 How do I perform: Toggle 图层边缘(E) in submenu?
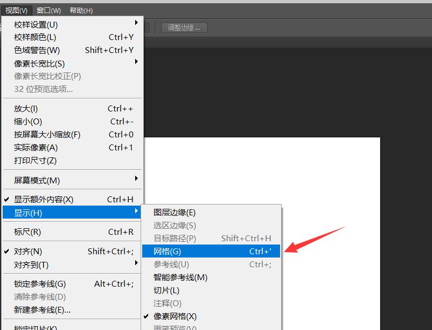coord(211,212)
